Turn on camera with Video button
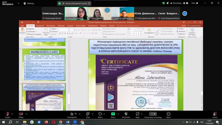Screen dimensions: 222x125 21,114
